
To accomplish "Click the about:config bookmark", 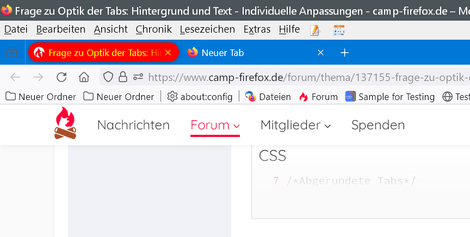I will click(x=200, y=97).
